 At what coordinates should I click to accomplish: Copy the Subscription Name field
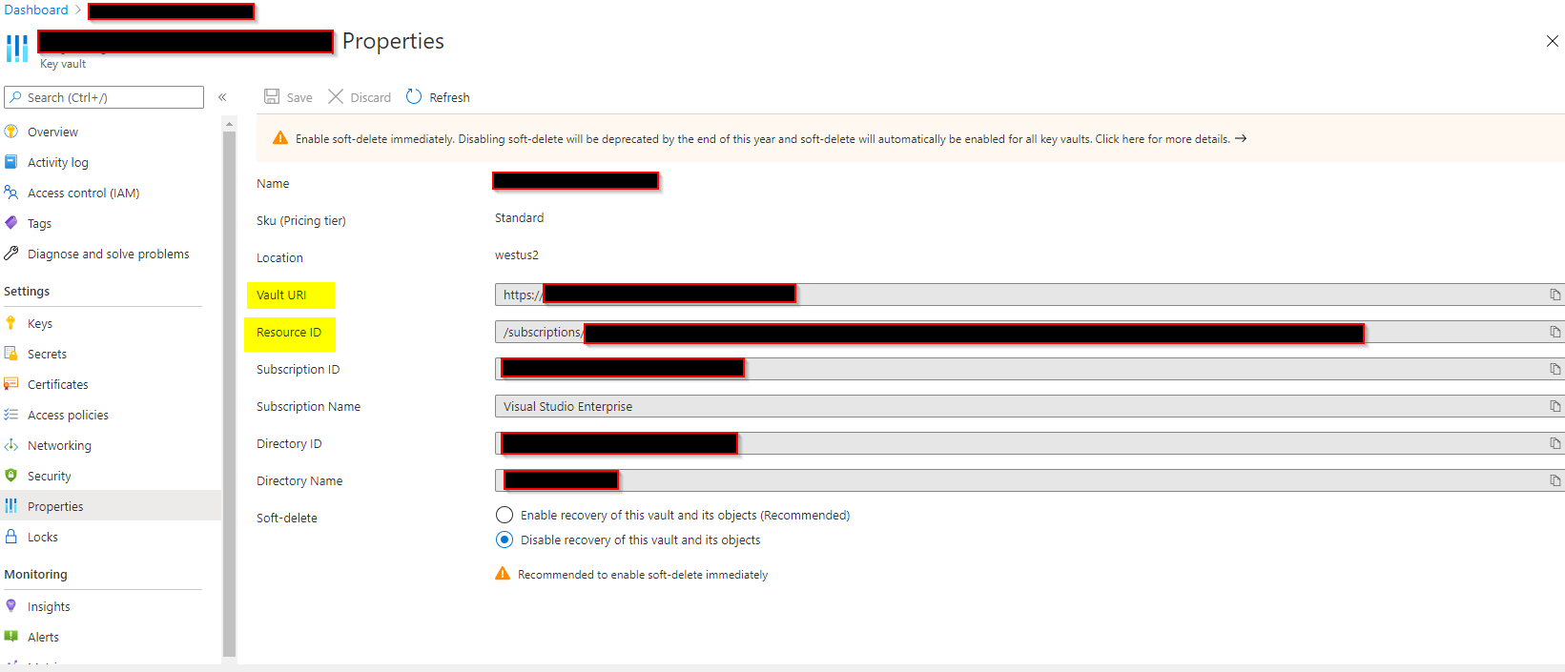1555,407
